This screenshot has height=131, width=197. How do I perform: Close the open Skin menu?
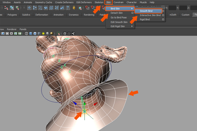click(x=109, y=2)
